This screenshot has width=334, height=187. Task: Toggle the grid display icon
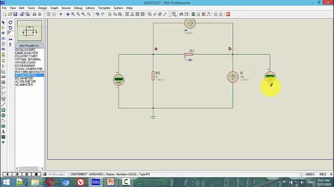click(x=54, y=14)
